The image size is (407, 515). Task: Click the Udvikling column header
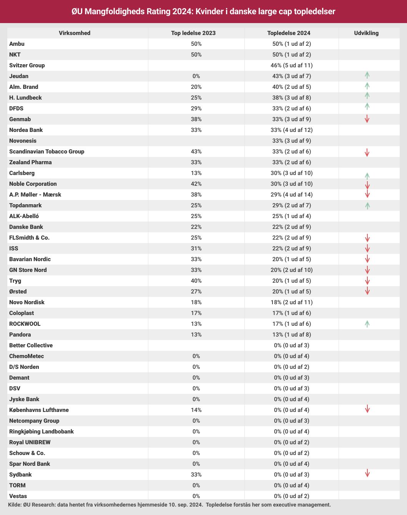tap(366, 33)
